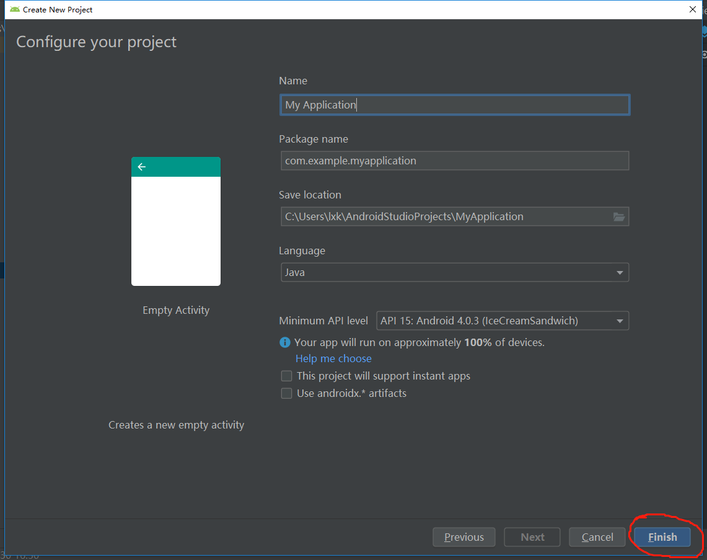Screen dimensions: 707x560
Task: Check 'Use androidx.* artifacts' option
Action: point(286,394)
